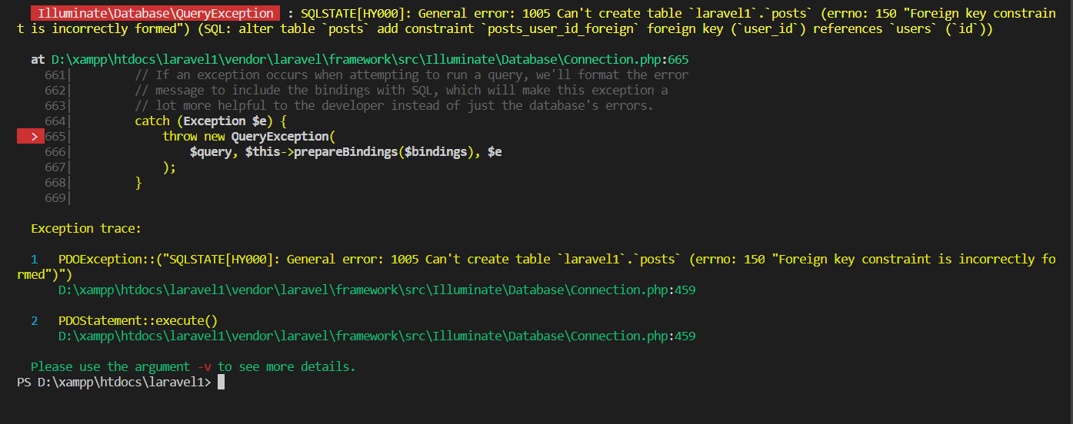Click the '$query, $this->prepareBindings($bindings), $e' line
The height and width of the screenshot is (424, 1073).
tap(346, 151)
